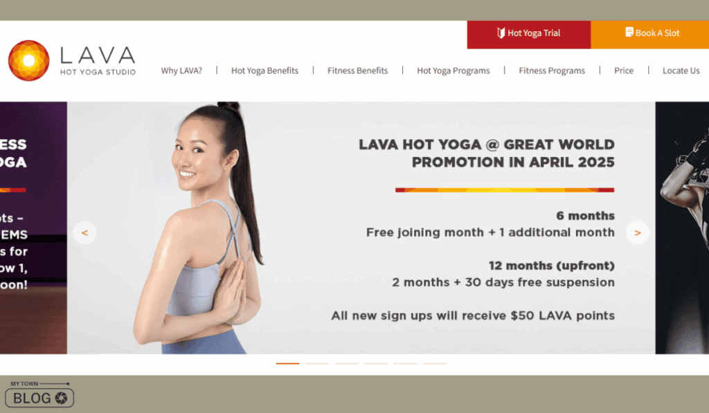This screenshot has height=413, width=709.
Task: Click the Hot Yoga Trial button
Action: click(528, 35)
